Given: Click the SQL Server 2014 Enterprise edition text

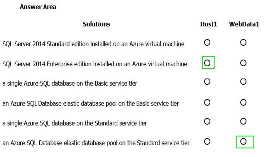Looking at the screenshot, I should [x=95, y=64].
